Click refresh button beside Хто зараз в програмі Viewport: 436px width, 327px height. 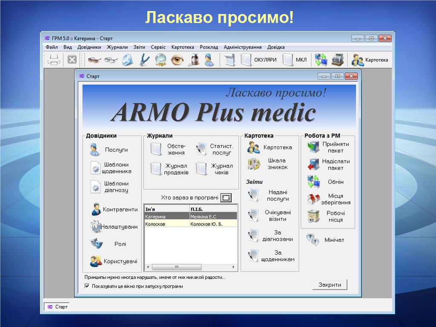click(226, 198)
